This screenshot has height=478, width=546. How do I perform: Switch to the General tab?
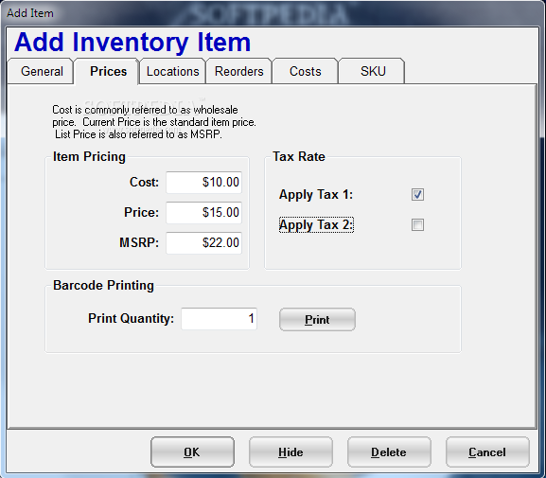40,71
